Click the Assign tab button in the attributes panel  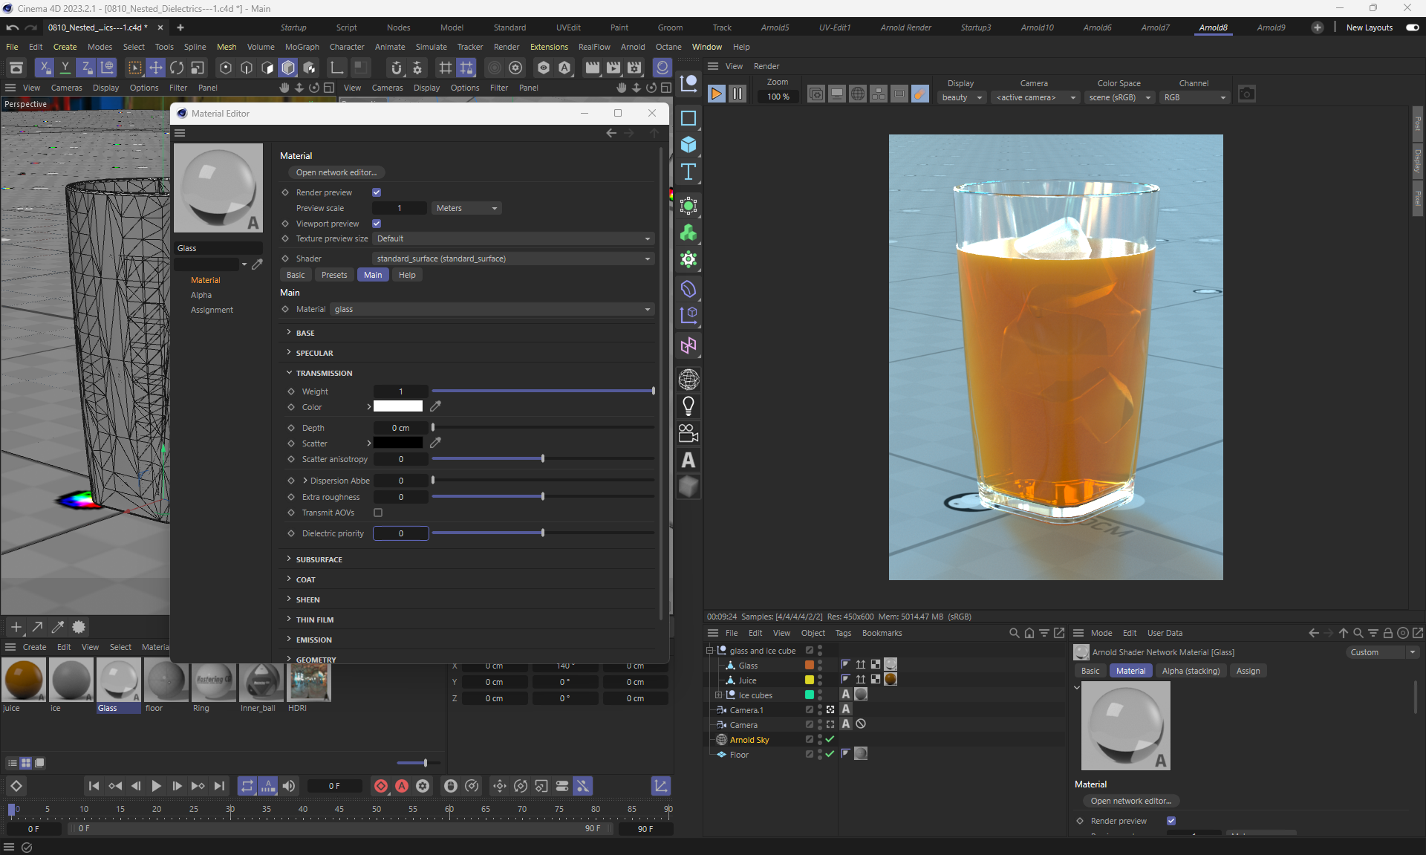coord(1248,671)
